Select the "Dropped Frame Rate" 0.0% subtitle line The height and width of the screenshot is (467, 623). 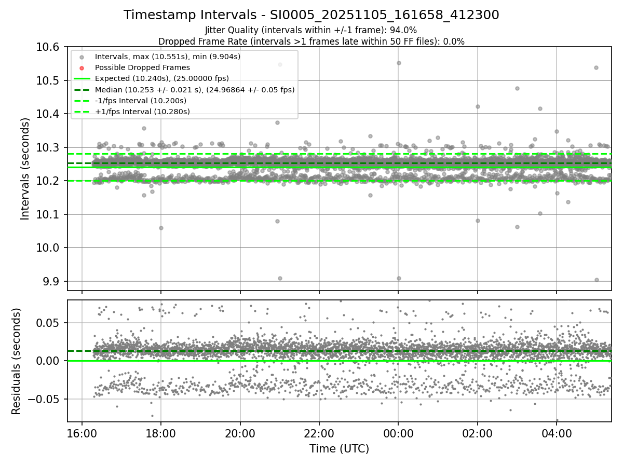click(x=311, y=41)
